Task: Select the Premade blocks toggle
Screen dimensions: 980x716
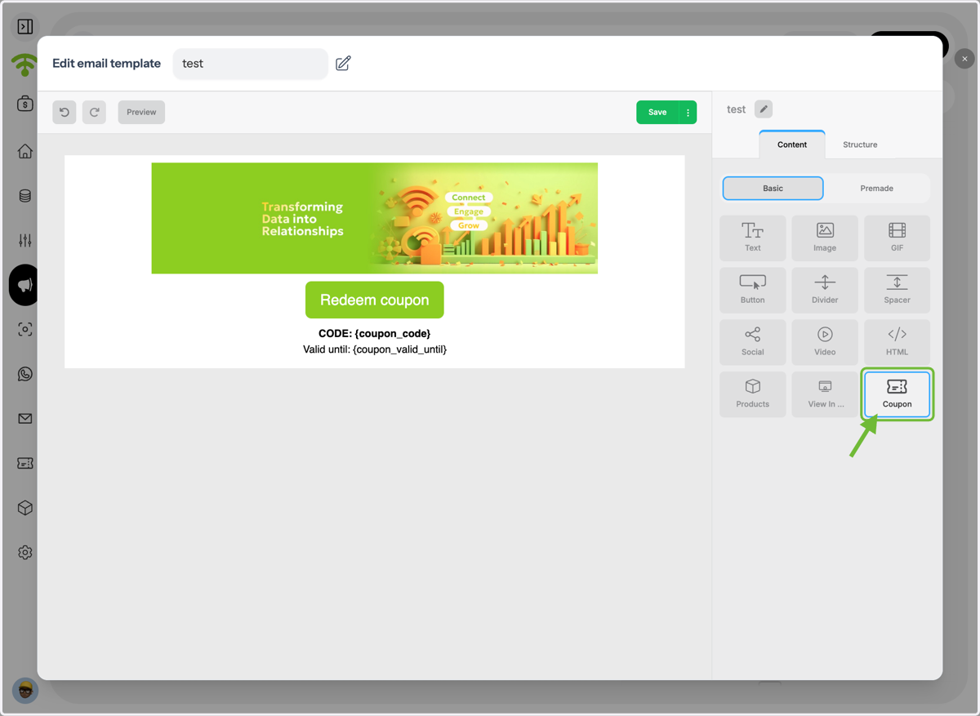Action: click(x=876, y=188)
